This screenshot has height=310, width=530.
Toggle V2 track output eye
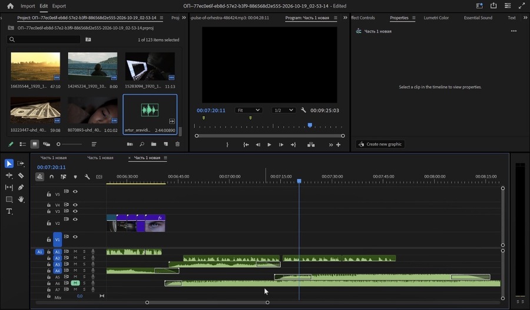tap(75, 219)
